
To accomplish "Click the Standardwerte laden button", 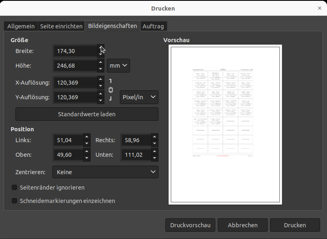I will [87, 114].
